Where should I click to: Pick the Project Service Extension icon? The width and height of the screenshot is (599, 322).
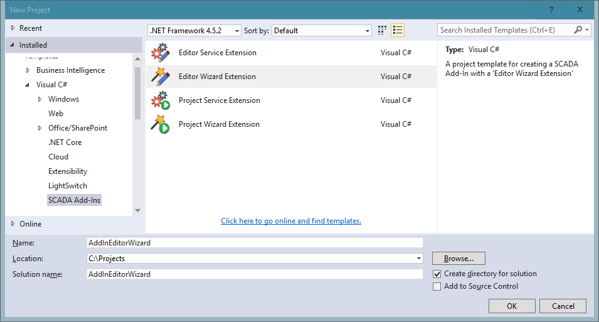pyautogui.click(x=161, y=100)
